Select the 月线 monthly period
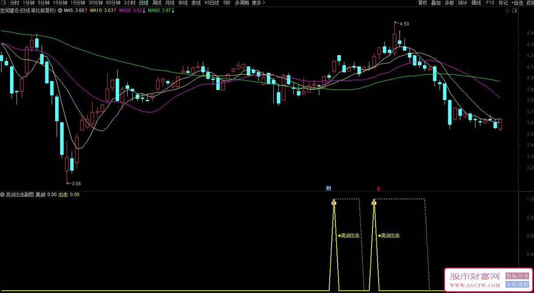 [x=170, y=3]
